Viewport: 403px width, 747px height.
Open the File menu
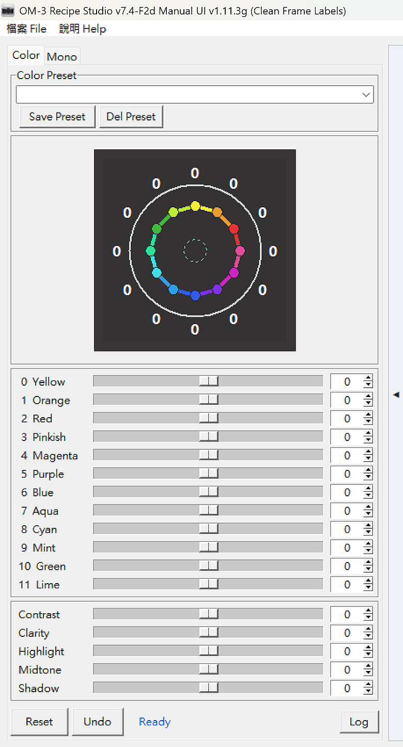click(x=26, y=29)
